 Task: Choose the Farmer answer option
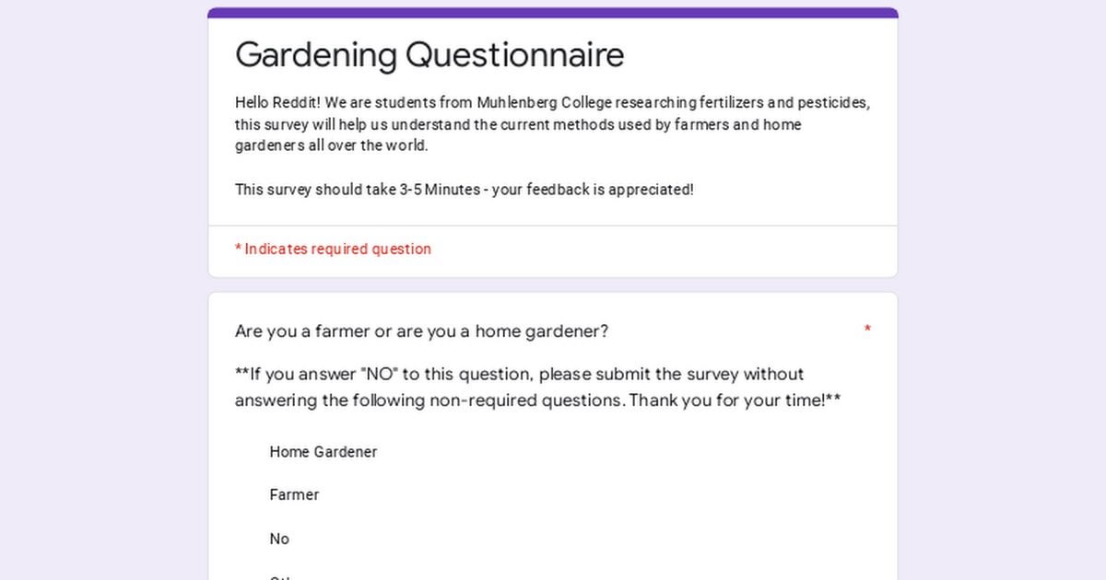pyautogui.click(x=294, y=495)
